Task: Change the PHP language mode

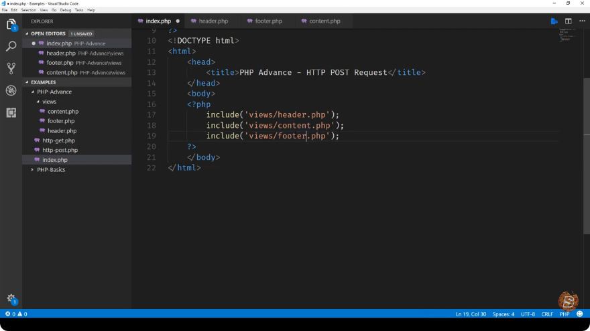Action: coord(564,314)
